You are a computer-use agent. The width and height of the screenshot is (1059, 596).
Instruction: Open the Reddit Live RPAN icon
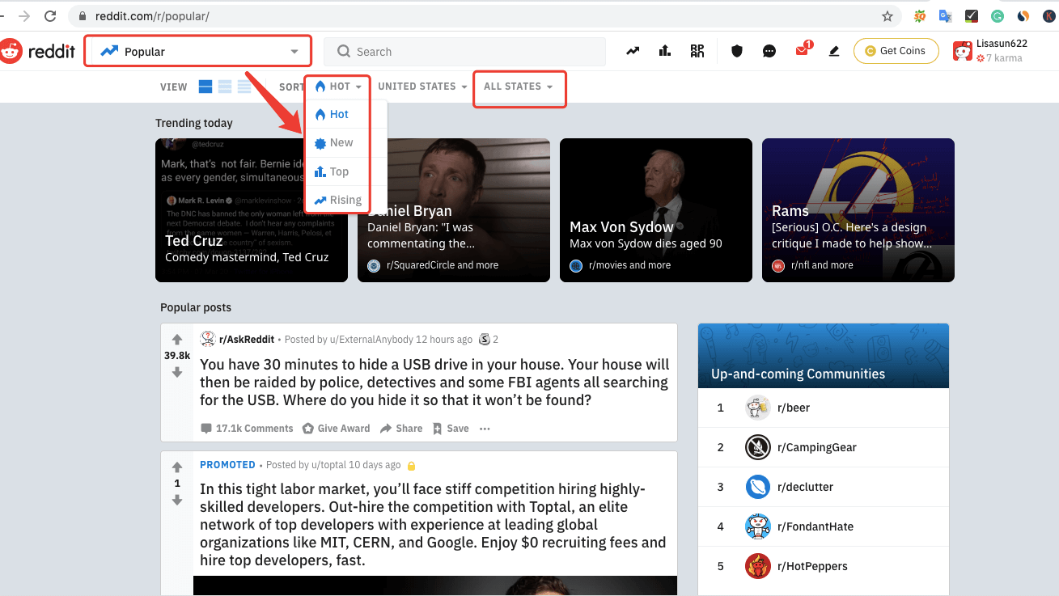tap(697, 51)
